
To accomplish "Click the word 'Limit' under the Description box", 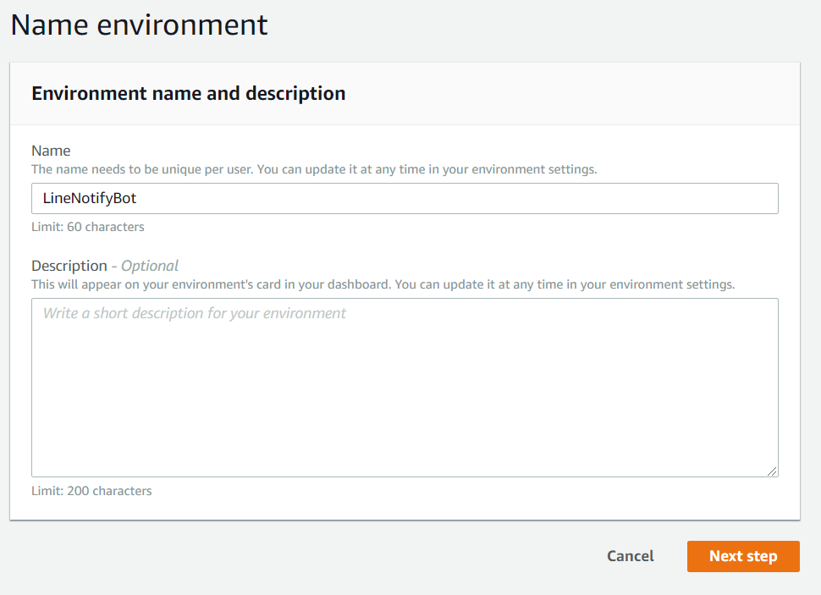I will tap(46, 491).
